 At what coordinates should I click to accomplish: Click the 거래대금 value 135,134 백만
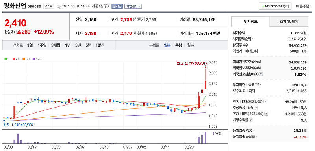tap(208, 33)
